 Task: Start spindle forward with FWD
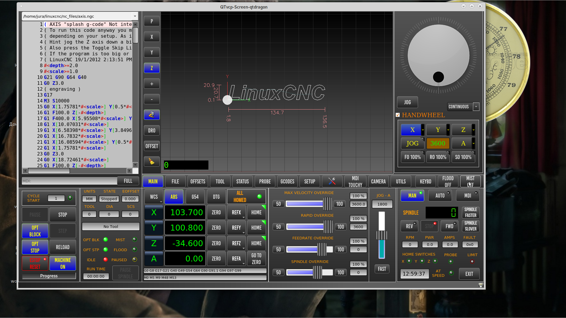tap(449, 226)
